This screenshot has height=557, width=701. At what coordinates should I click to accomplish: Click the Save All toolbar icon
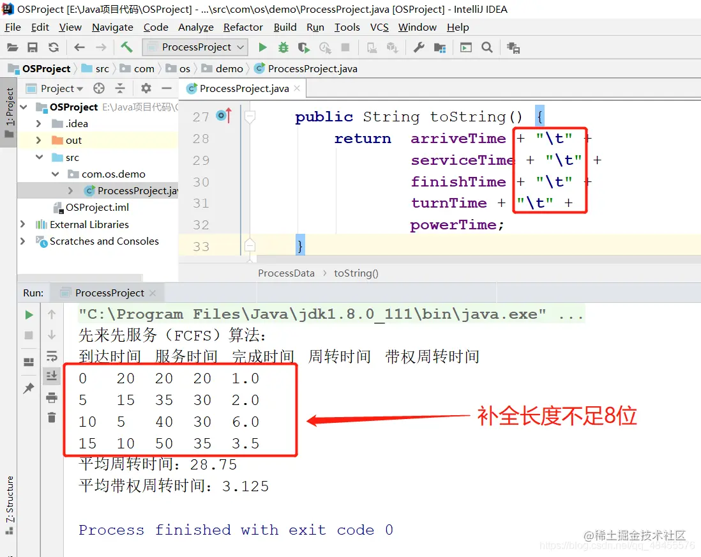(33, 47)
